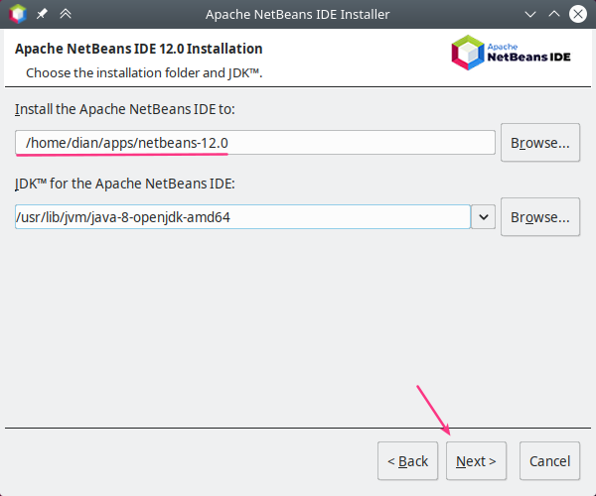
Task: Click the NetBeans cube icon in title bar
Action: [x=17, y=15]
